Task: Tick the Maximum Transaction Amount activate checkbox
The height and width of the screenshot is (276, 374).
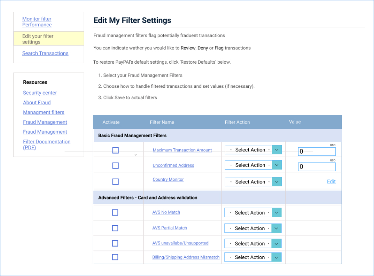Action: 116,150
